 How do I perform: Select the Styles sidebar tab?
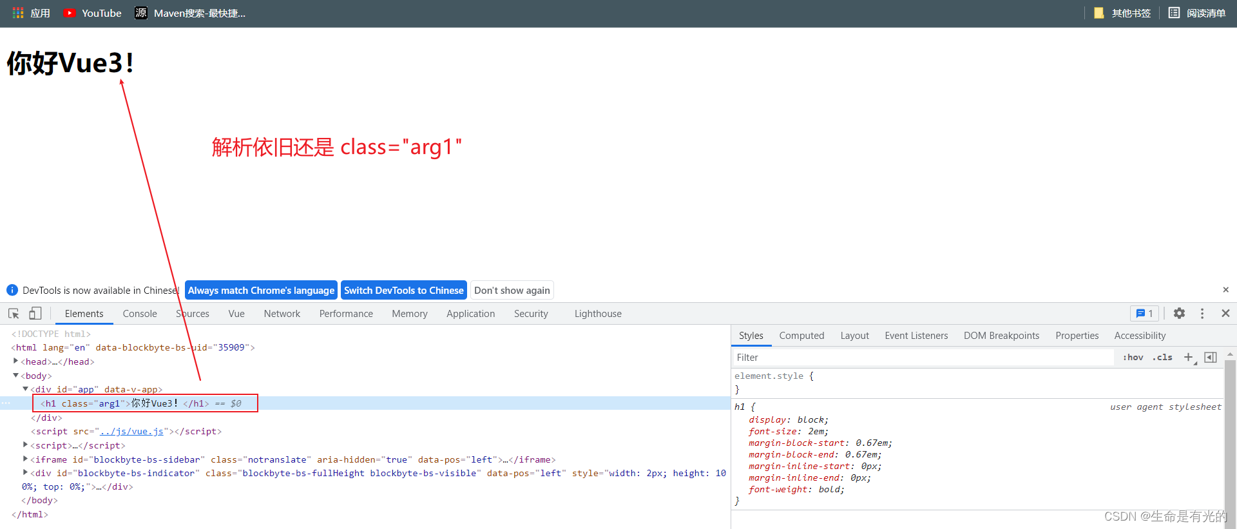pyautogui.click(x=751, y=336)
